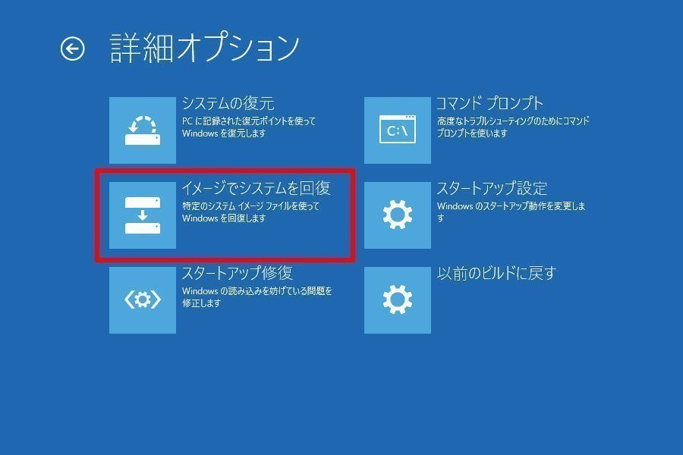Click text 'PC に記録された復元ポイントを使って'
The image size is (683, 455).
click(249, 121)
